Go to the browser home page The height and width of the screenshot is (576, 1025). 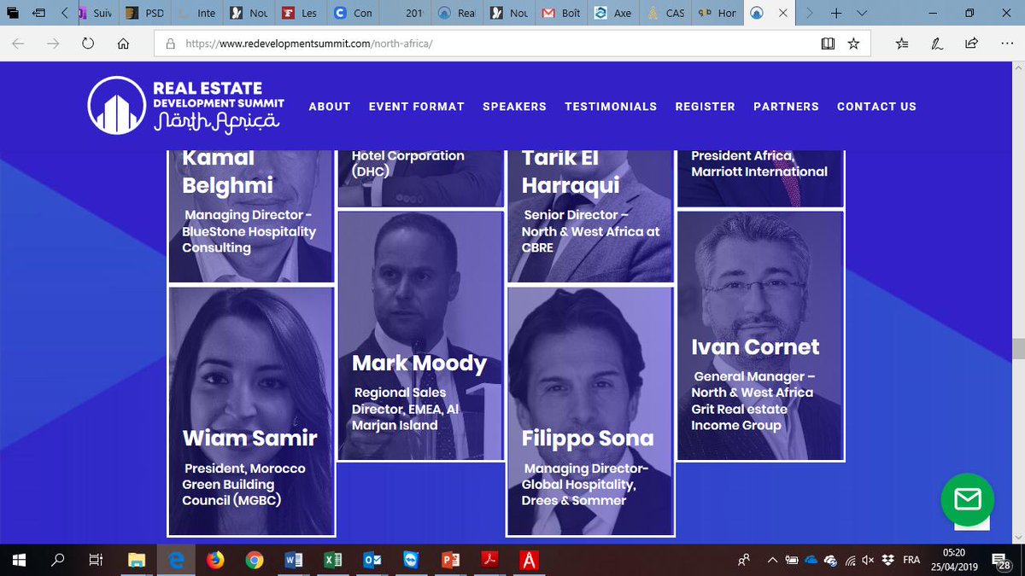[123, 44]
